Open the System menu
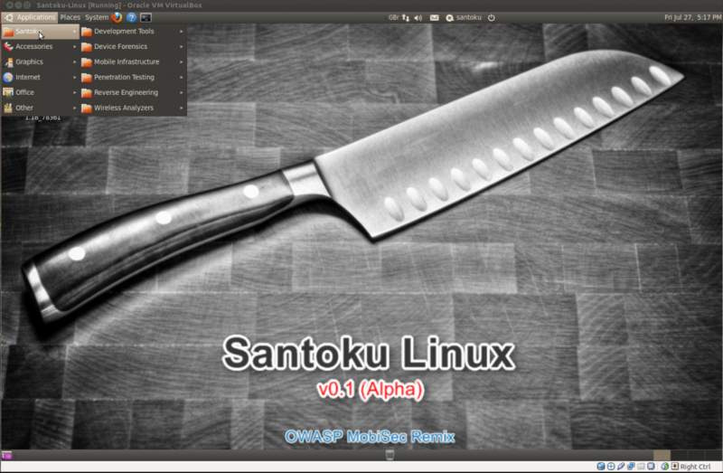 (97, 17)
